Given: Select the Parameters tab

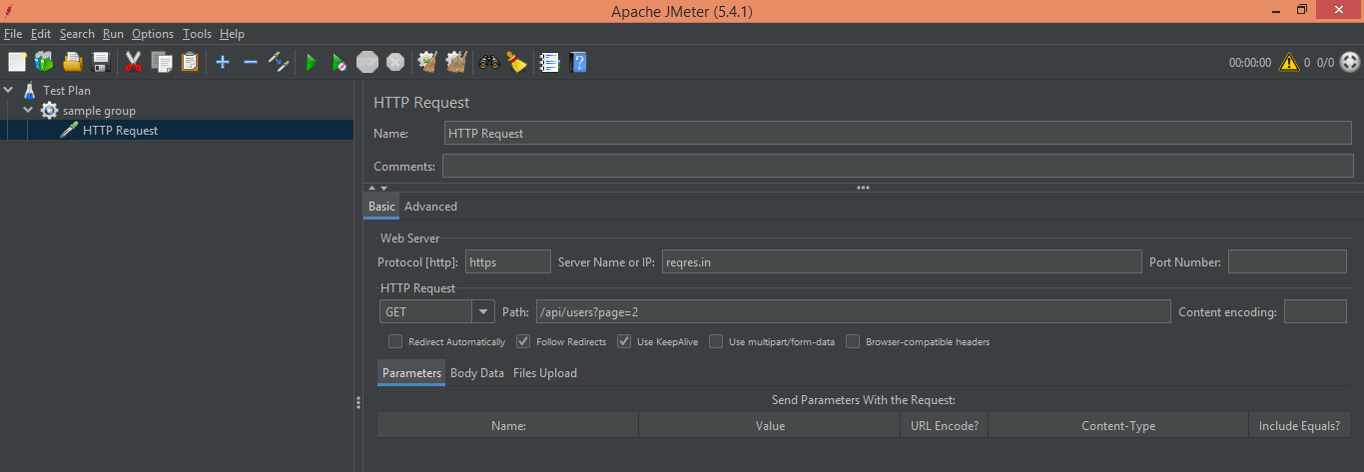Looking at the screenshot, I should pos(411,373).
